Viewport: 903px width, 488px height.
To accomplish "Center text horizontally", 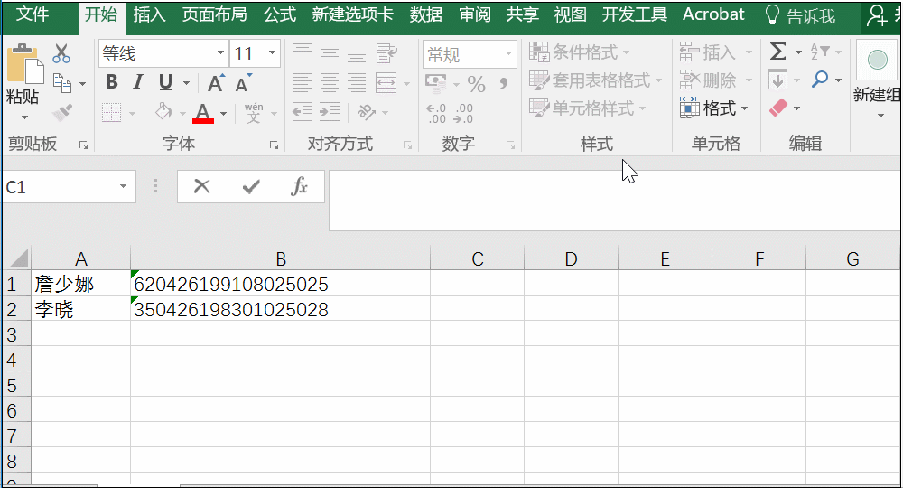I will pos(330,82).
